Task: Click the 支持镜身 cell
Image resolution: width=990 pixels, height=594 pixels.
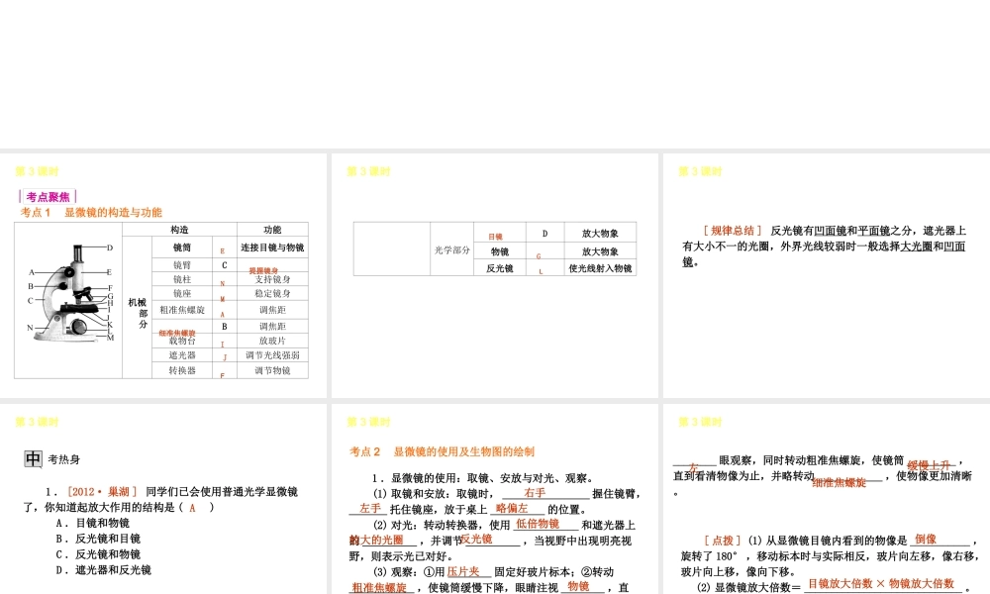Action: tap(273, 279)
